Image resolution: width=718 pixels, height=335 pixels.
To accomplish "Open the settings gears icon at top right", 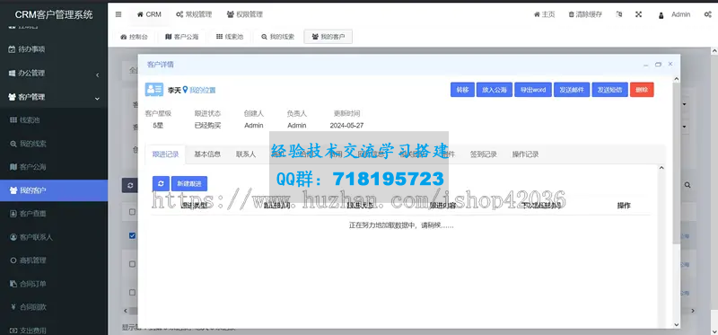I will point(707,14).
